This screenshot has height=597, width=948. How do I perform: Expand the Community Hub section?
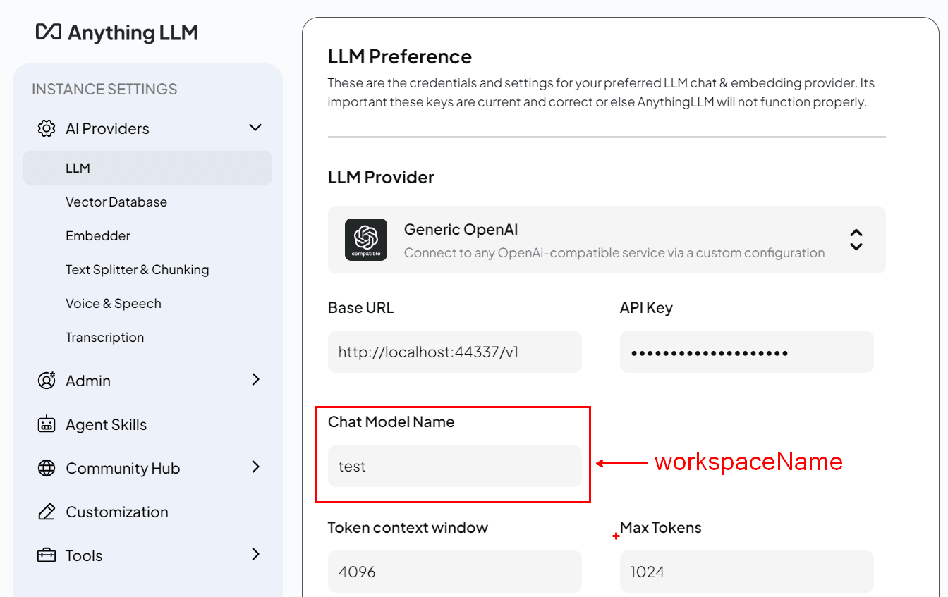click(x=255, y=467)
